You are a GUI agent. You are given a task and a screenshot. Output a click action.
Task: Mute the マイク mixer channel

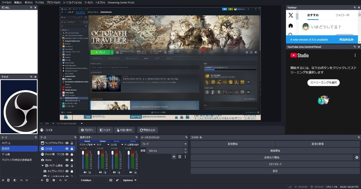coord(100,172)
